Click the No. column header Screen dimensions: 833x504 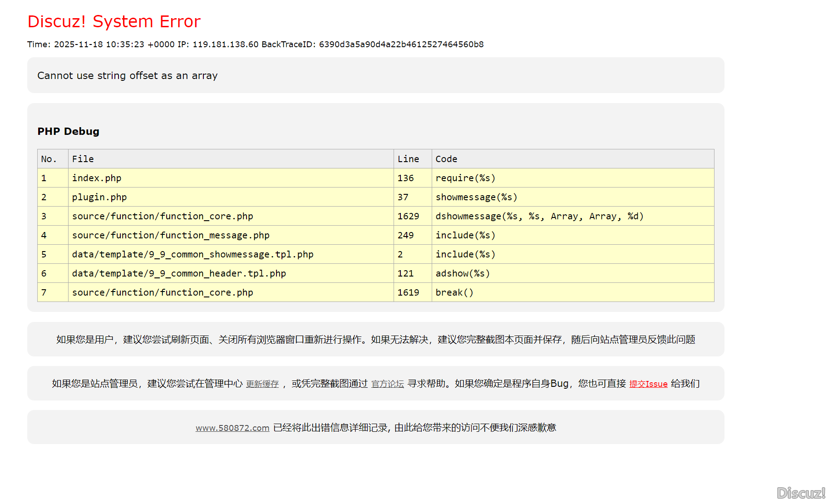click(49, 159)
